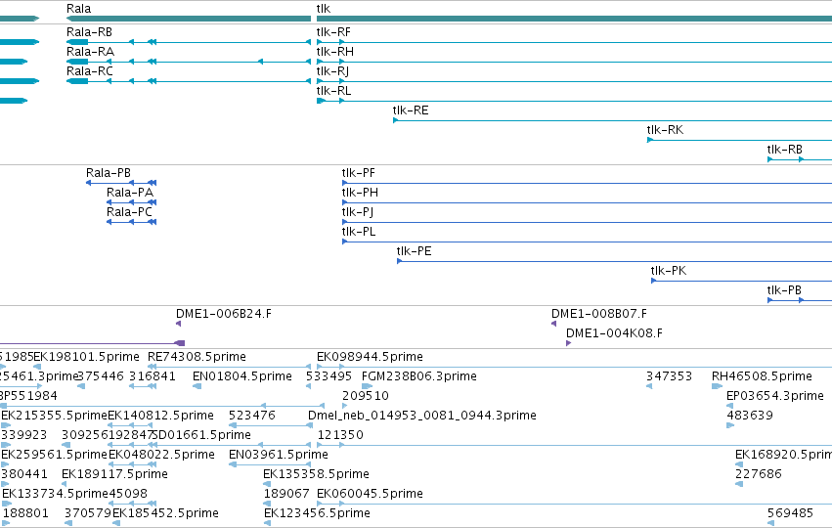Select the tlk-PB protein track
The height and width of the screenshot is (528, 832).
800,300
